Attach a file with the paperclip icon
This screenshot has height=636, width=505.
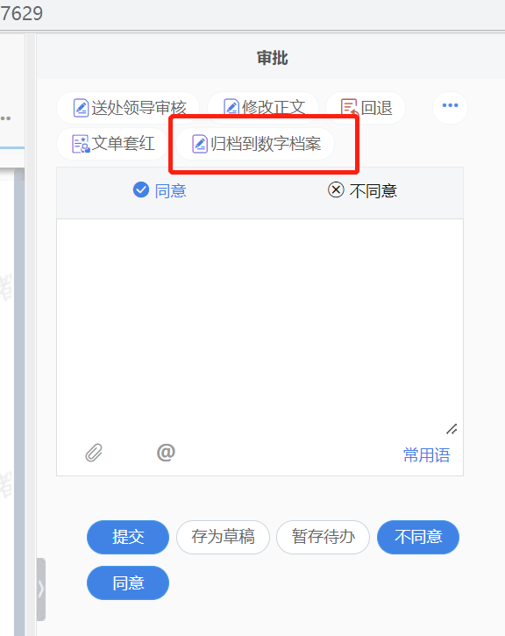94,453
